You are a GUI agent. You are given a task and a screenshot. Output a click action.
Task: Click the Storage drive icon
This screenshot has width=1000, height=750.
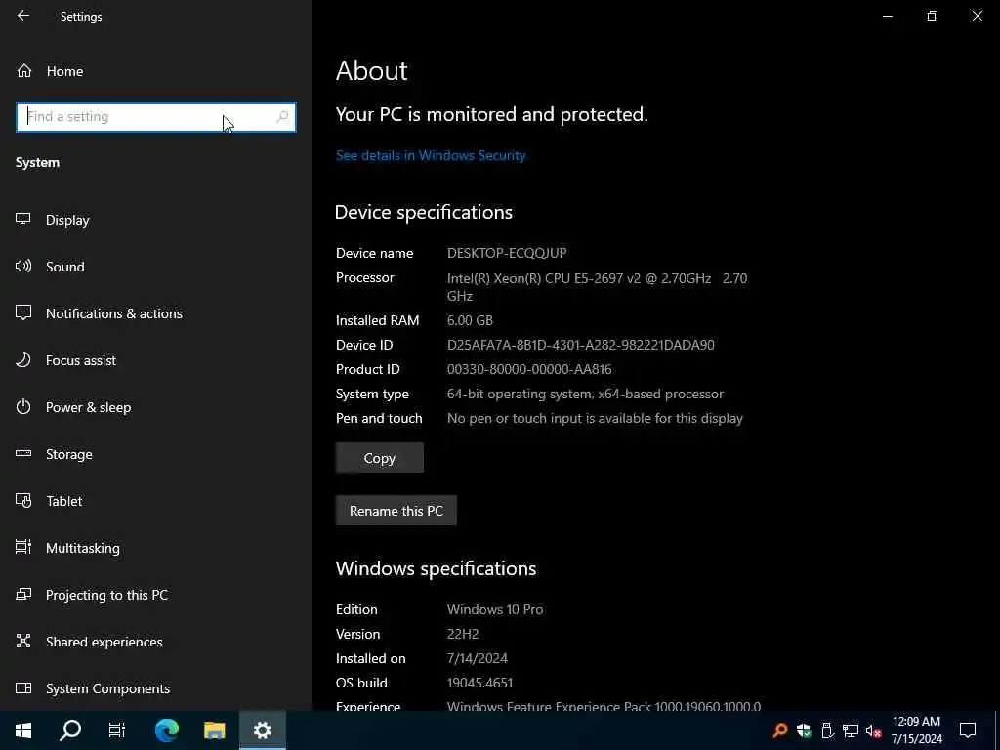[23, 453]
